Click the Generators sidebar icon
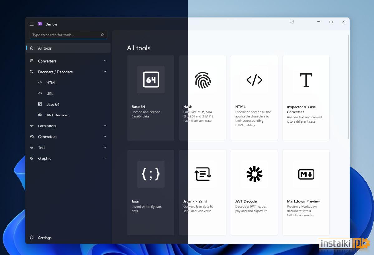 coord(32,137)
